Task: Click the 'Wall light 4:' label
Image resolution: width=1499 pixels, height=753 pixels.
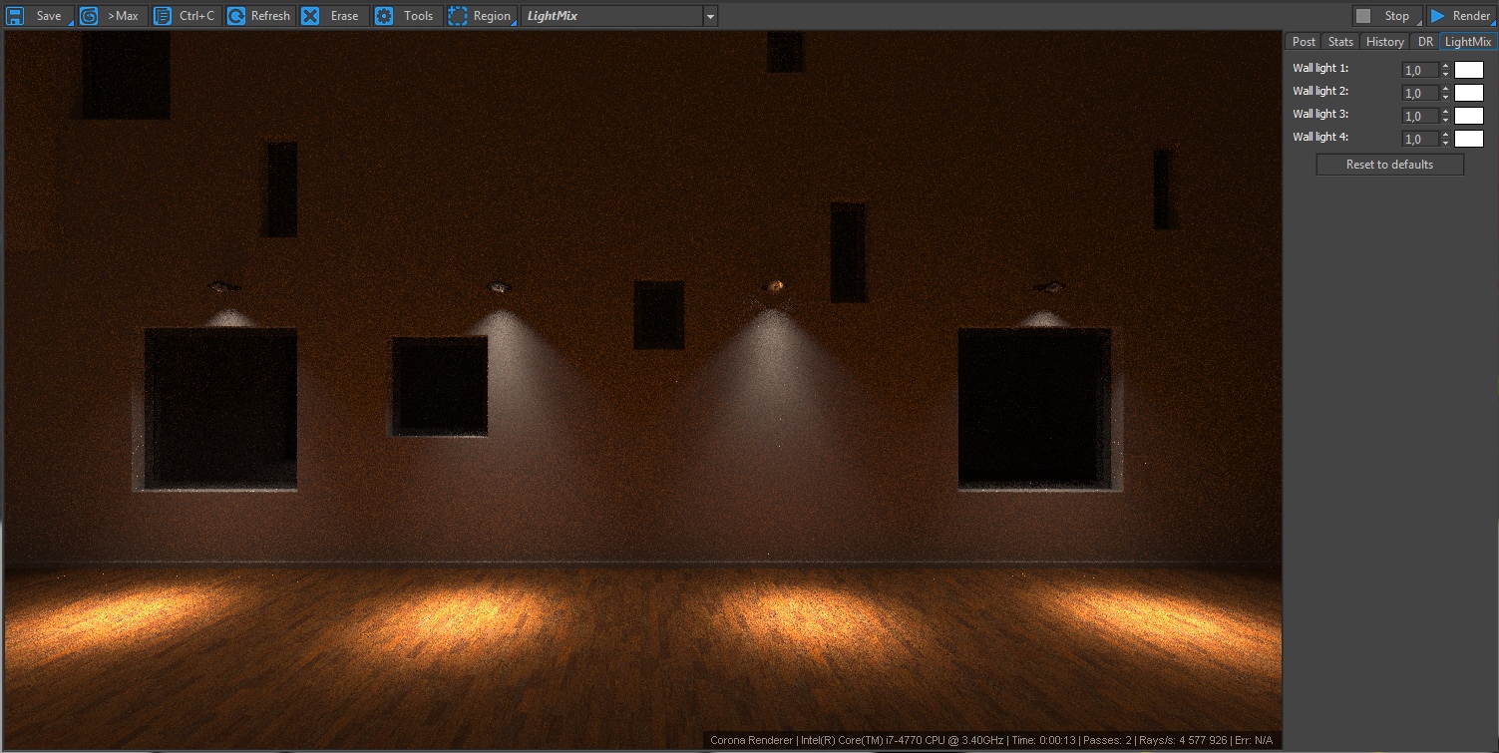Action: [1320, 137]
